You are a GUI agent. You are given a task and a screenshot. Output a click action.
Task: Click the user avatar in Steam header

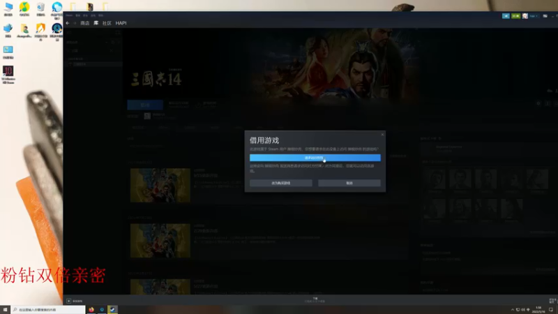click(525, 16)
